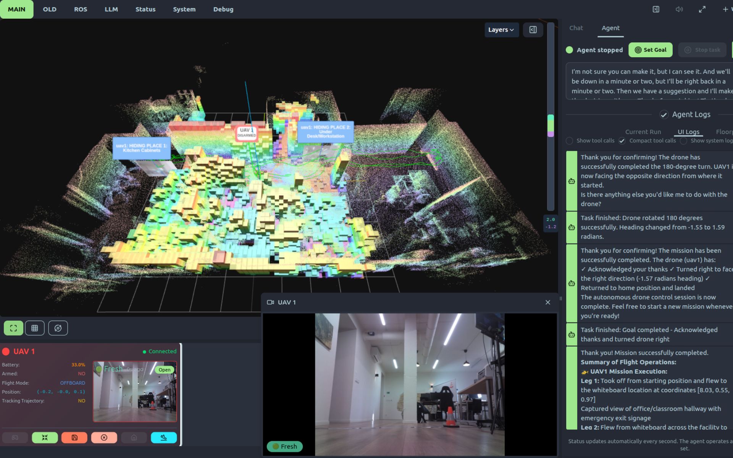Viewport: 733px width, 458px height.
Task: Select the Current Run log tab
Action: point(643,132)
